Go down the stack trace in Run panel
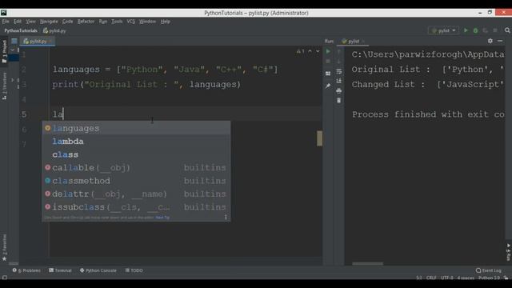Image resolution: width=512 pixels, height=288 pixels. click(338, 62)
